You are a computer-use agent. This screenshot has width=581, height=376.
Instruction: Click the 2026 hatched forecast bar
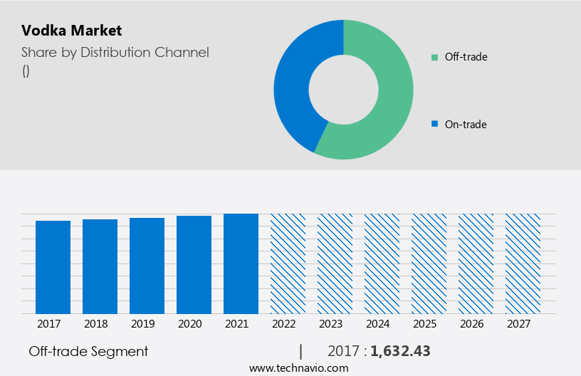click(476, 263)
